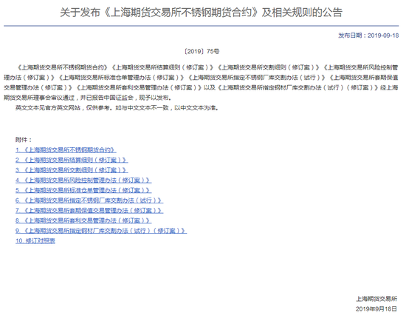Open attachment 5 标准仓单管理办法 link
Viewport: 406px width, 324px height.
[83, 190]
